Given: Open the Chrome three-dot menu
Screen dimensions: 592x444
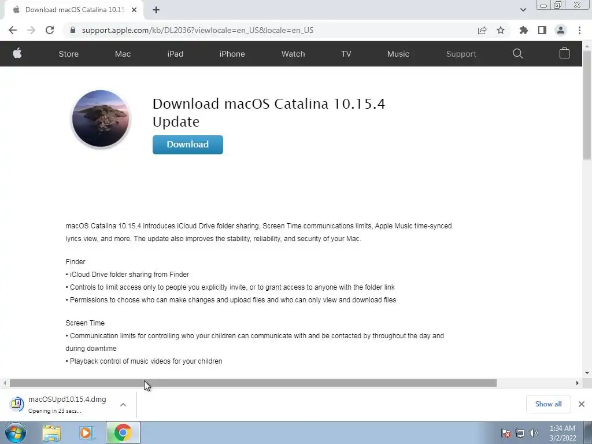Looking at the screenshot, I should pyautogui.click(x=579, y=30).
